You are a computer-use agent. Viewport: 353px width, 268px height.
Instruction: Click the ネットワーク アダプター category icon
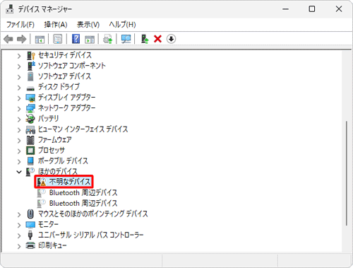(30, 108)
